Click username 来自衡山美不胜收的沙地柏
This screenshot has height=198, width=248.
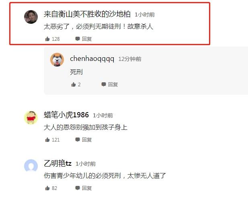coord(87,14)
